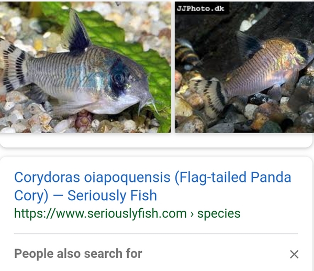The height and width of the screenshot is (271, 314).
Task: Open the JJPhoto.dk fish photo on dark gravel
Action: tap(244, 67)
